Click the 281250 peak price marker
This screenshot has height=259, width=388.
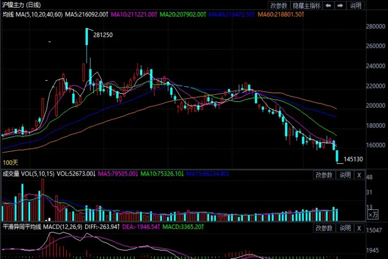[102, 34]
